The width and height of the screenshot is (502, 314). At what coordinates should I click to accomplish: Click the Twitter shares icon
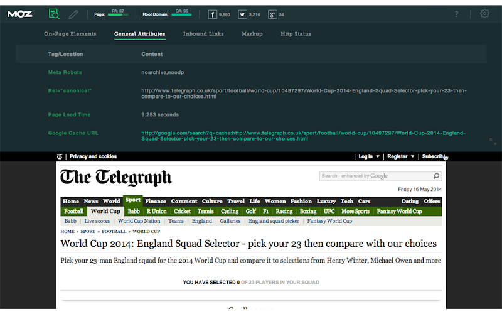(x=242, y=14)
